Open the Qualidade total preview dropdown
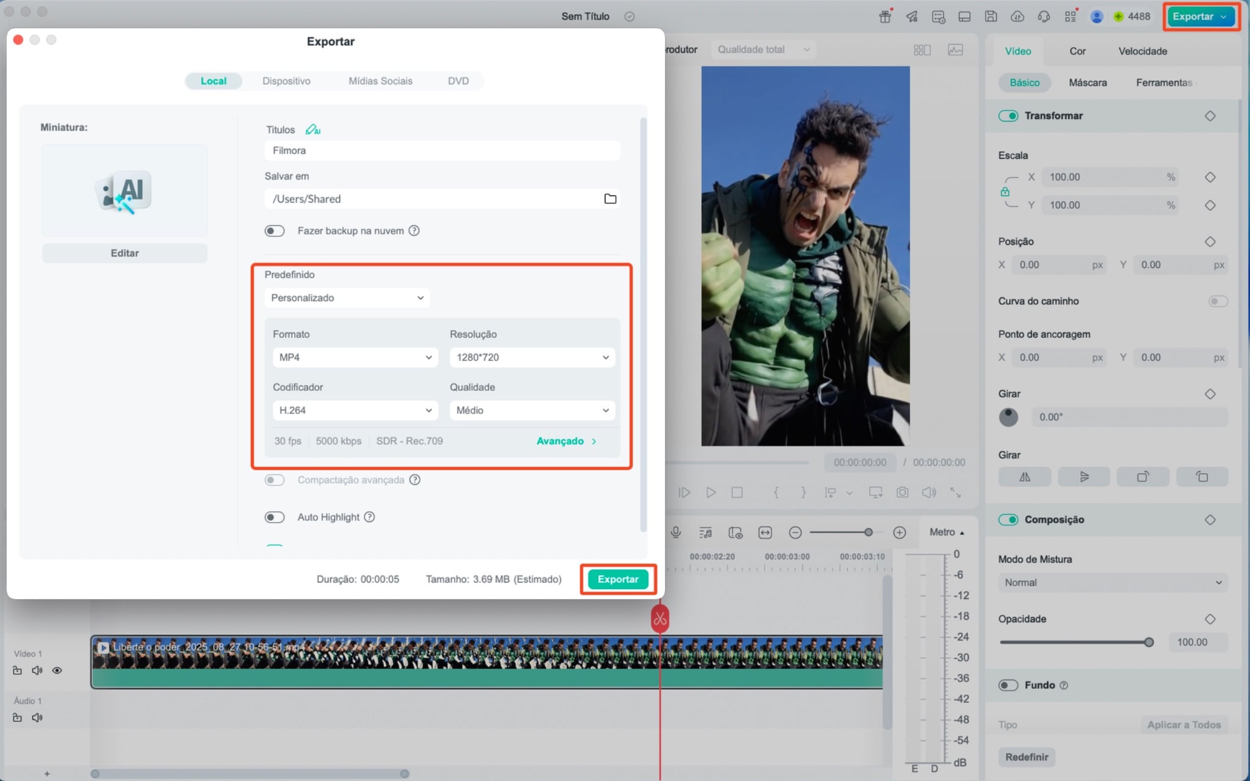The width and height of the screenshot is (1250, 781). coord(763,49)
